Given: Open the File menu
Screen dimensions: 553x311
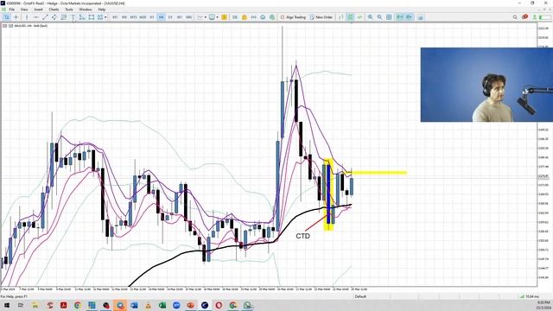Looking at the screenshot, I should 11,10.
